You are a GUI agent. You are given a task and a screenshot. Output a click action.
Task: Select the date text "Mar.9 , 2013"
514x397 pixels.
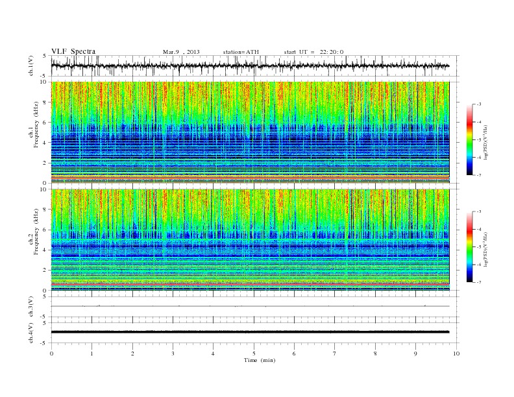(x=181, y=52)
